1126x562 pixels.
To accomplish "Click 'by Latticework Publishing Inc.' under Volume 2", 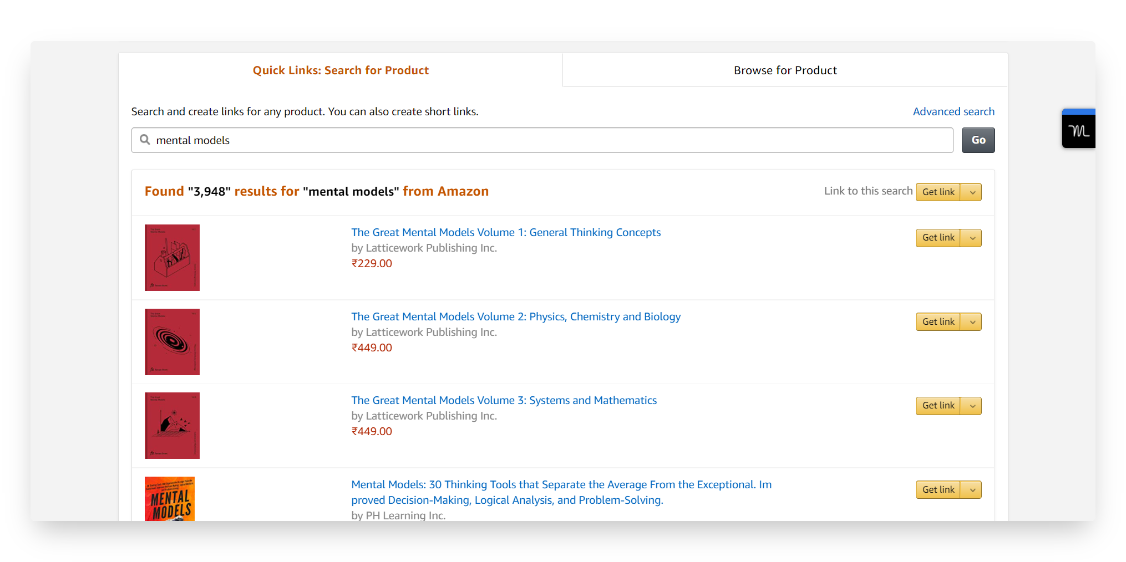I will (x=424, y=332).
